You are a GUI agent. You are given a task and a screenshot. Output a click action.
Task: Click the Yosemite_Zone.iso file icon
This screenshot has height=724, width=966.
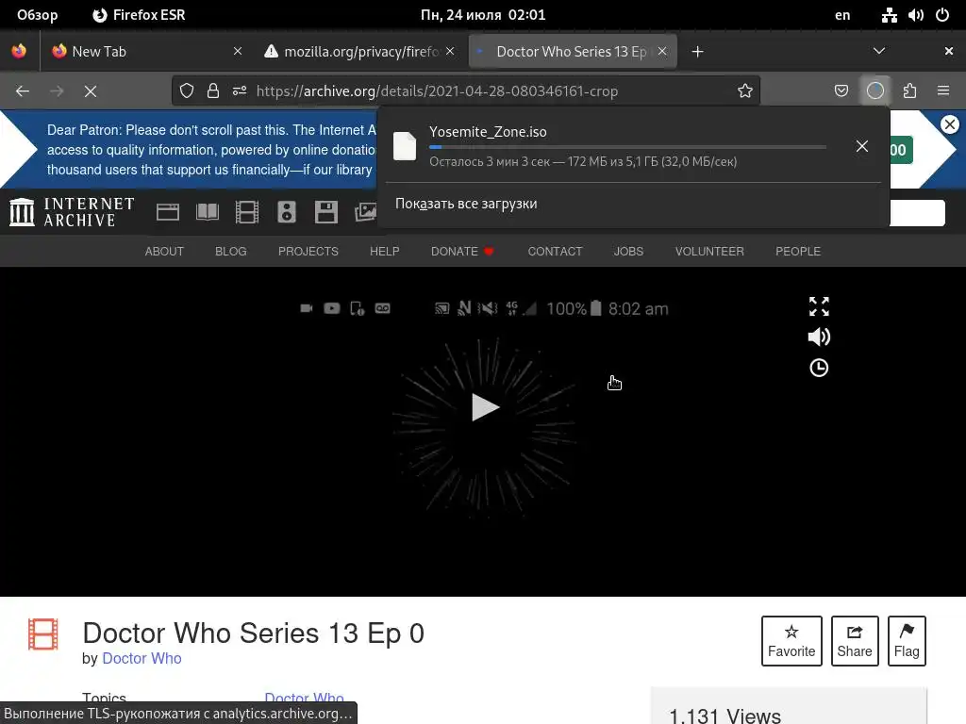(405, 146)
